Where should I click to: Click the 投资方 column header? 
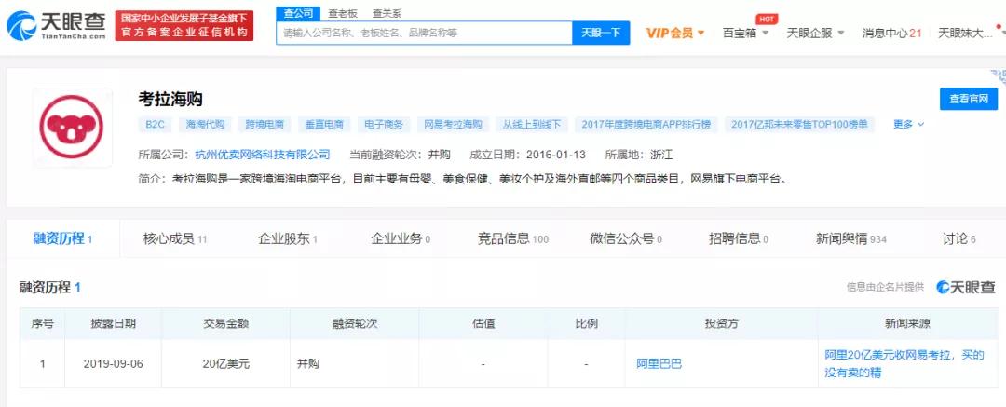(x=722, y=324)
